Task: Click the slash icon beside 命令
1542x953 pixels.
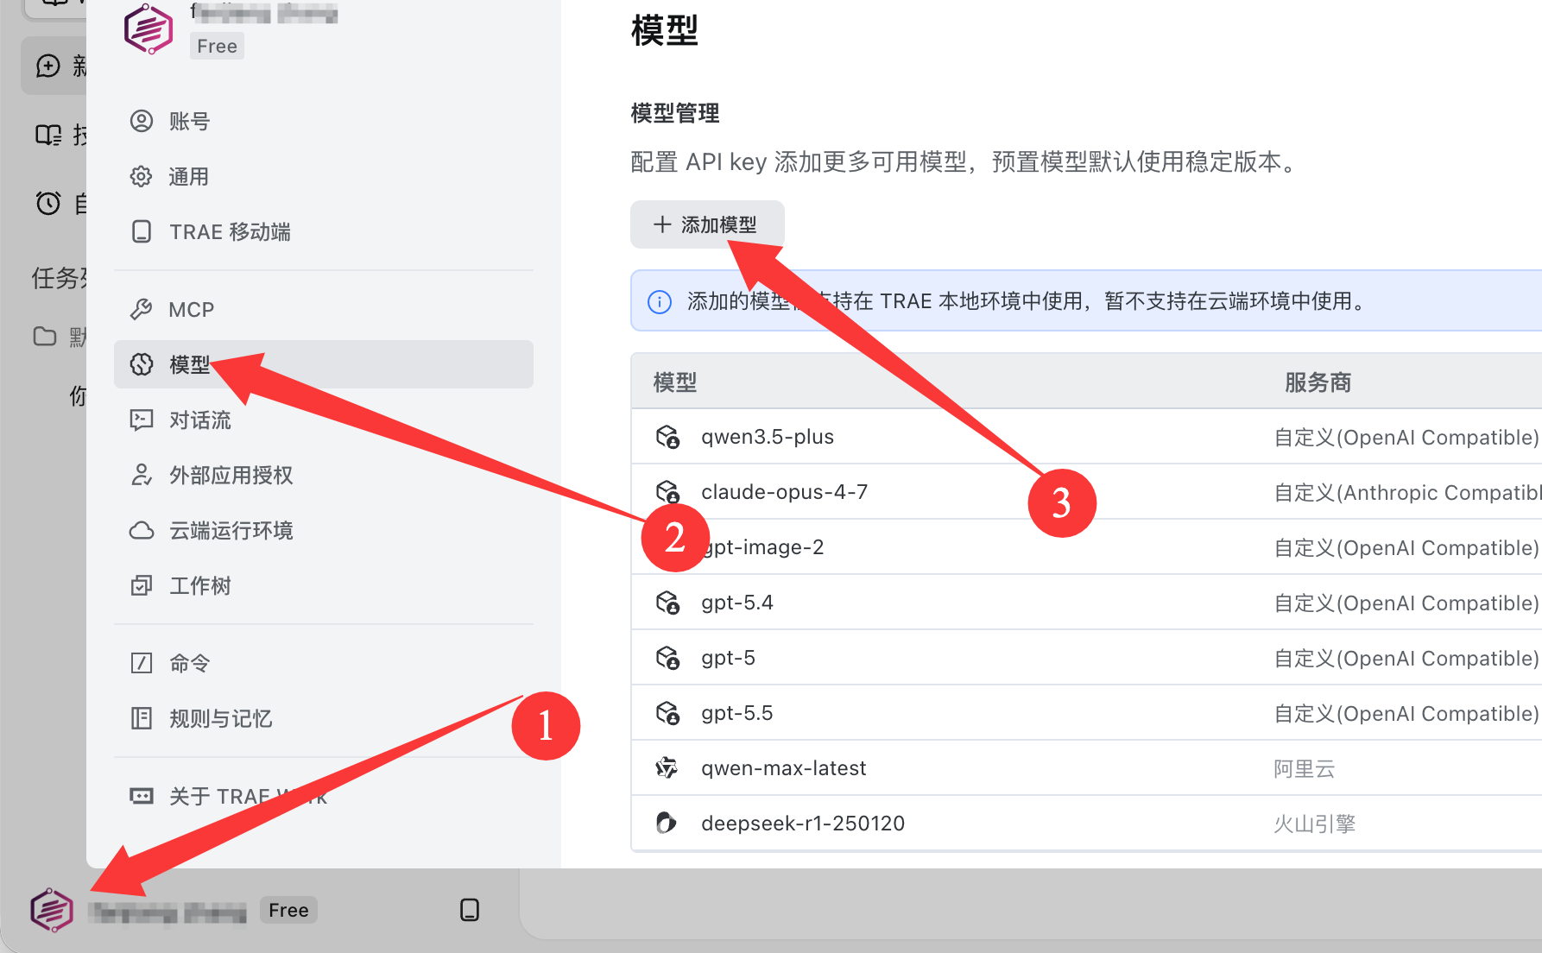Action: pyautogui.click(x=142, y=663)
